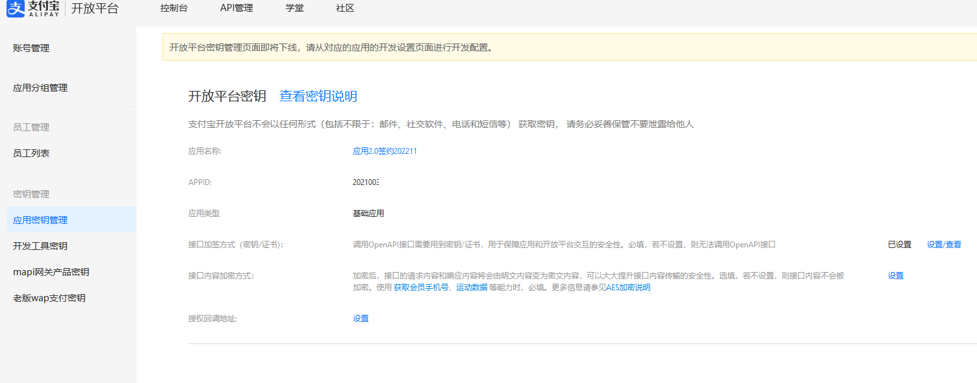This screenshot has width=977, height=383.
Task: Select 员工列表 sidebar item
Action: [31, 153]
